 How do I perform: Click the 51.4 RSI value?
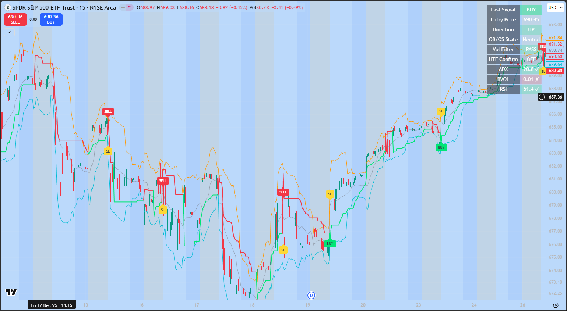pos(531,89)
